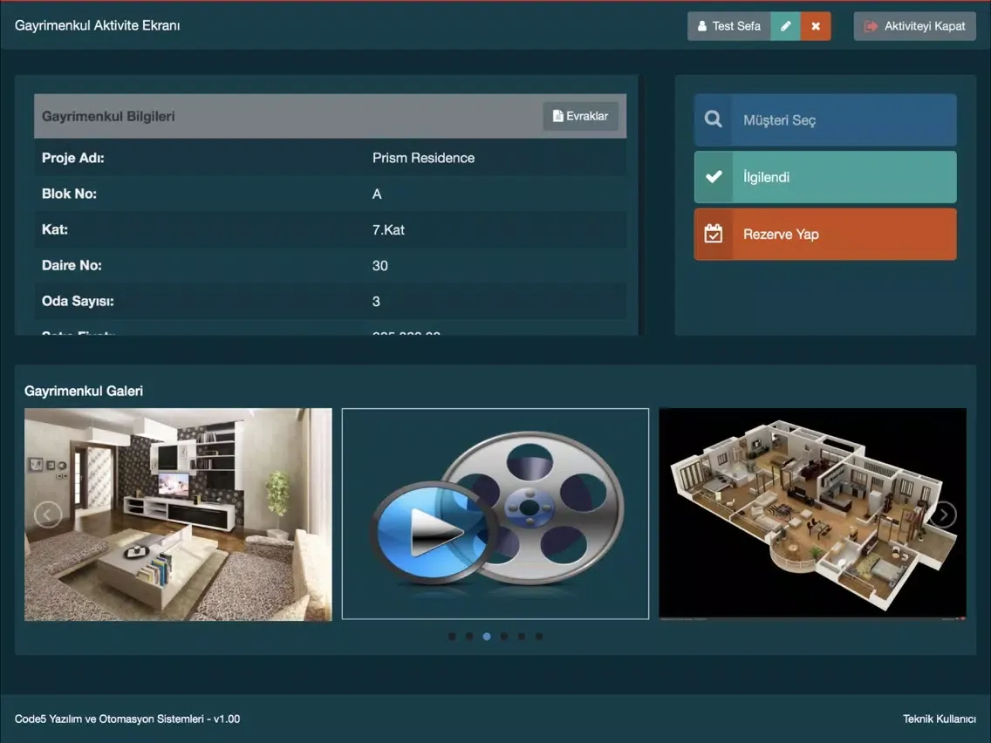
Task: Click the checkmark icon on İlgilendi
Action: (x=714, y=177)
